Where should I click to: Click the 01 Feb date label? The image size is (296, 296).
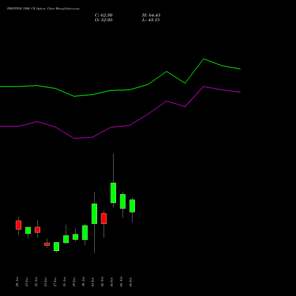(93, 282)
